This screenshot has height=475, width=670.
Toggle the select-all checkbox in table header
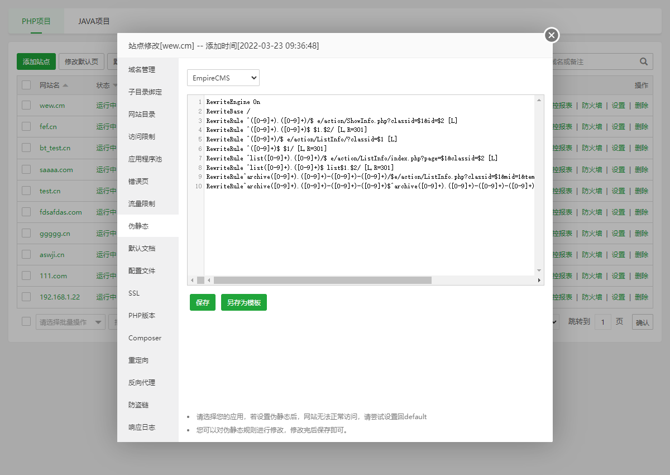[25, 85]
